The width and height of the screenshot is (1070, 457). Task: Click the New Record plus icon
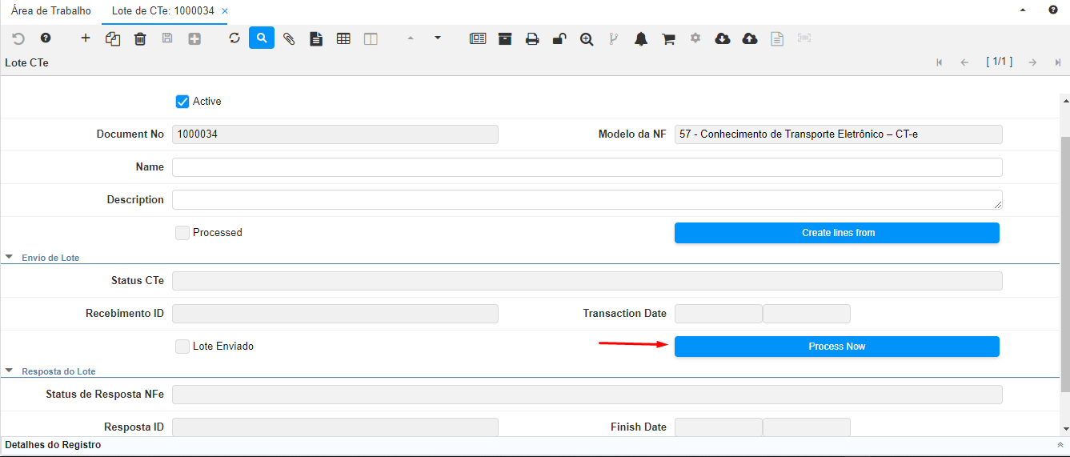point(86,38)
